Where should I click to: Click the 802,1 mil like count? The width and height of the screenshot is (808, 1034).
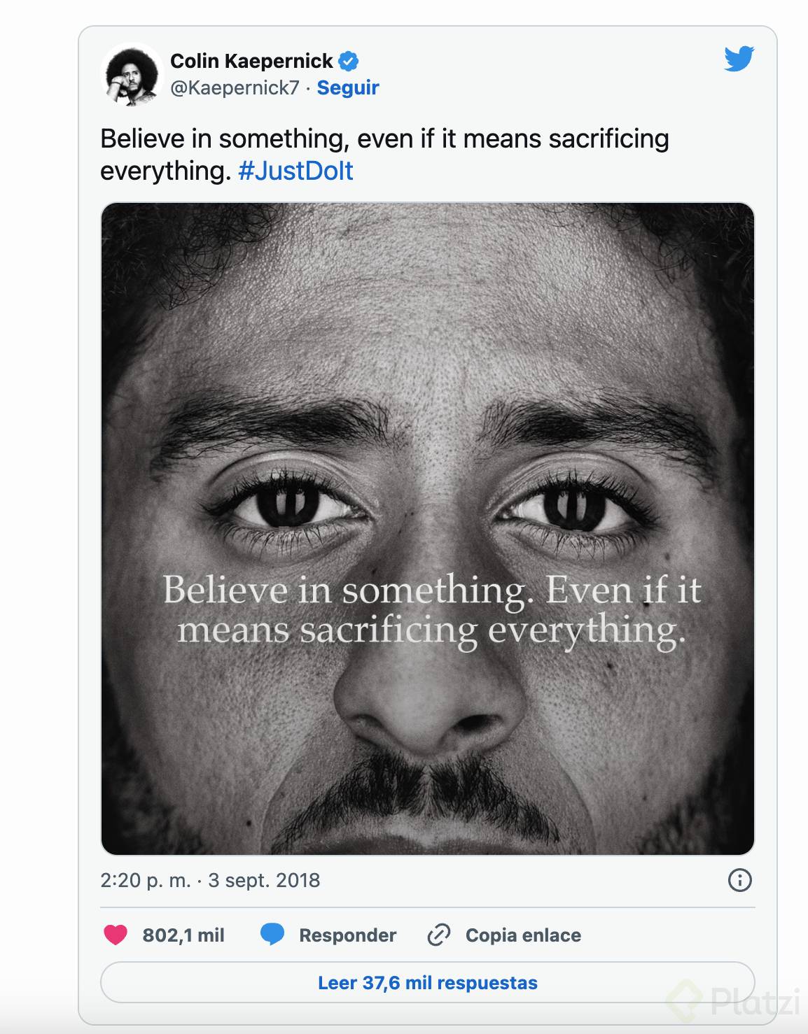point(183,935)
